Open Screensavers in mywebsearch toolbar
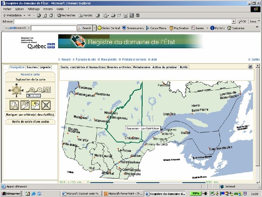The height and width of the screenshot is (197, 262). [133, 28]
